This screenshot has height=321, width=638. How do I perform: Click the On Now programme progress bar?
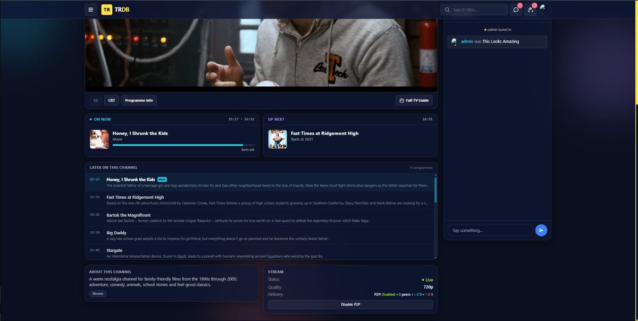point(183,145)
